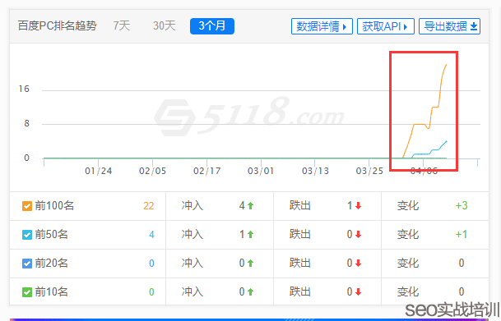Click the 获取API button

pyautogui.click(x=386, y=26)
